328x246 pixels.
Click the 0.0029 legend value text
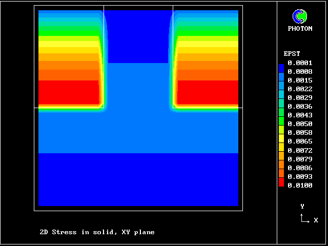300,98
